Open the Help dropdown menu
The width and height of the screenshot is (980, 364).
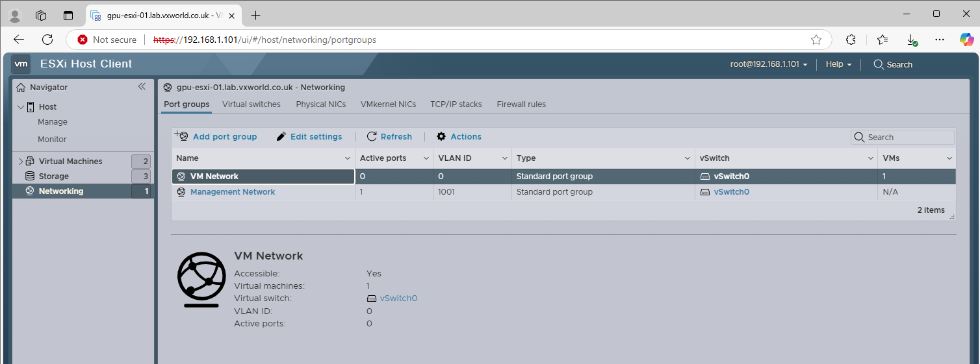tap(838, 64)
